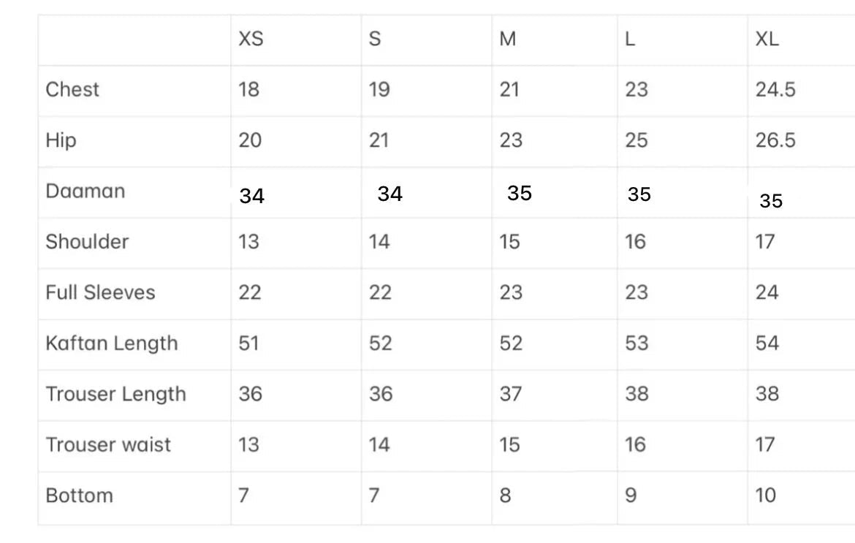Click Hip value 26.5 for XL
Image resolution: width=855 pixels, height=543 pixels.
[x=775, y=140]
